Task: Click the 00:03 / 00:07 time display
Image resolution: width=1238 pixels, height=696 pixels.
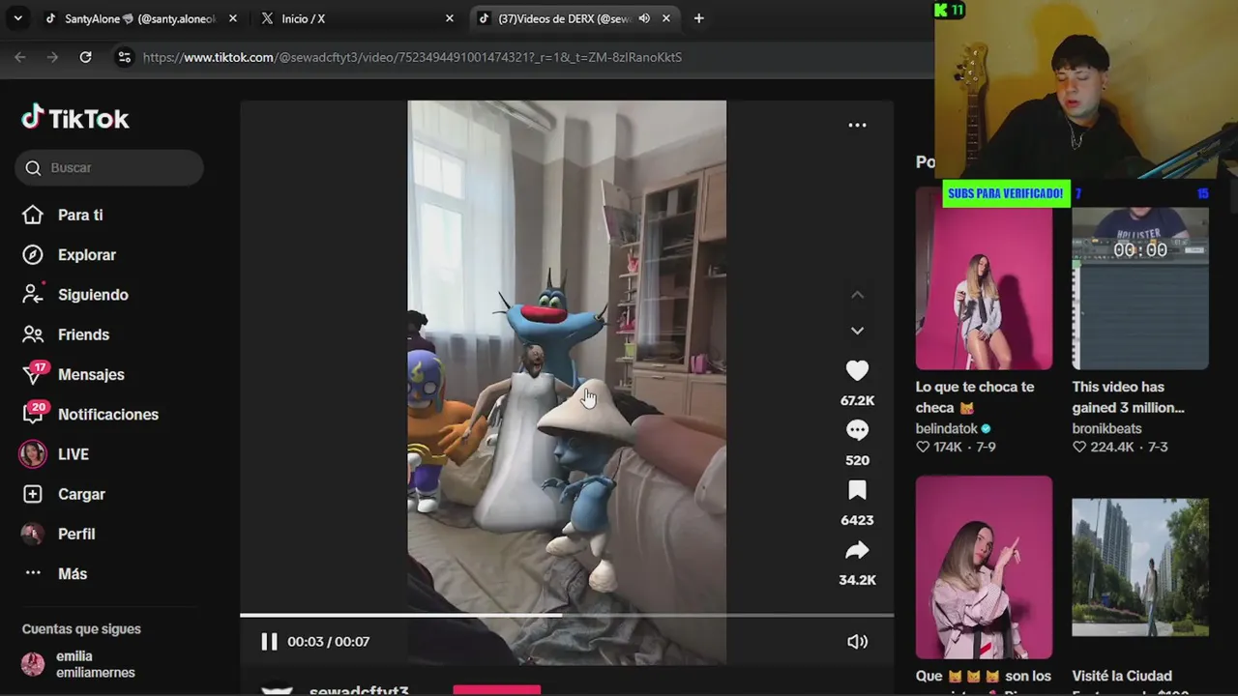Action: pyautogui.click(x=329, y=641)
